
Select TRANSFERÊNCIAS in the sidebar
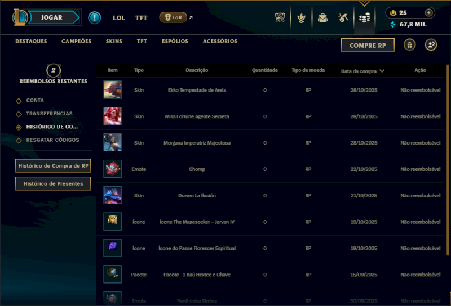point(49,114)
